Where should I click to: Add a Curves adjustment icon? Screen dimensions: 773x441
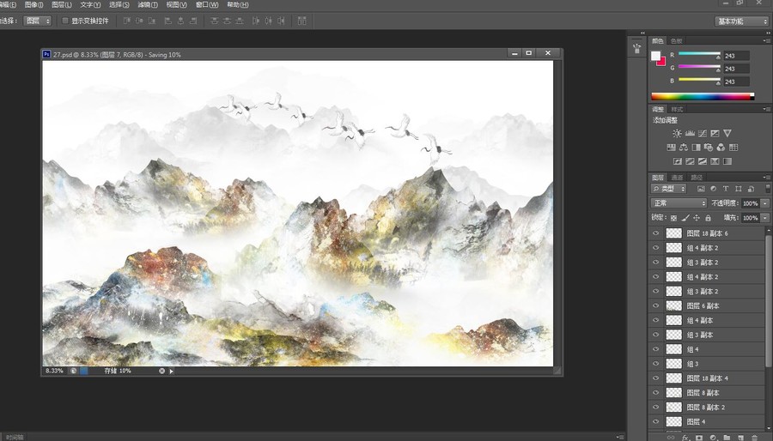point(702,133)
